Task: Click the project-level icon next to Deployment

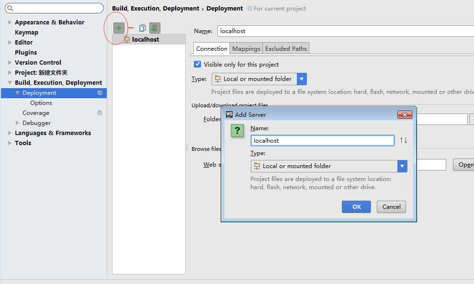Action: (100, 93)
